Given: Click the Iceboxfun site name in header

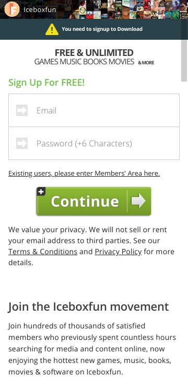Looking at the screenshot, I should [40, 9].
